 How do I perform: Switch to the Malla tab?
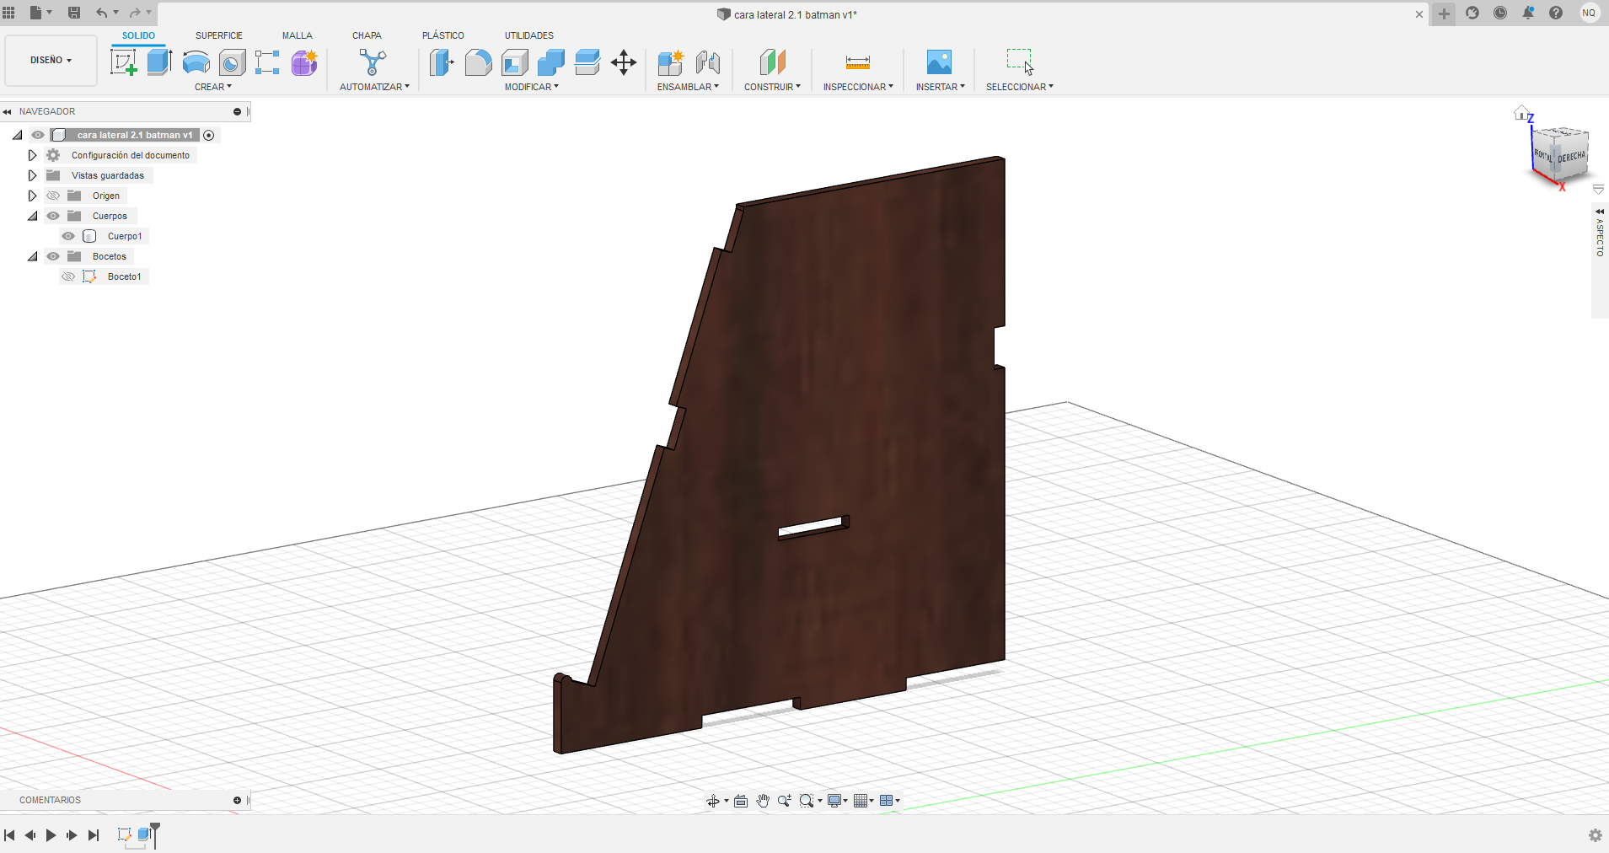pyautogui.click(x=298, y=35)
